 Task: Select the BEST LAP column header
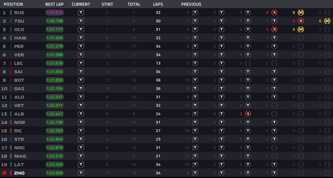(54, 4)
